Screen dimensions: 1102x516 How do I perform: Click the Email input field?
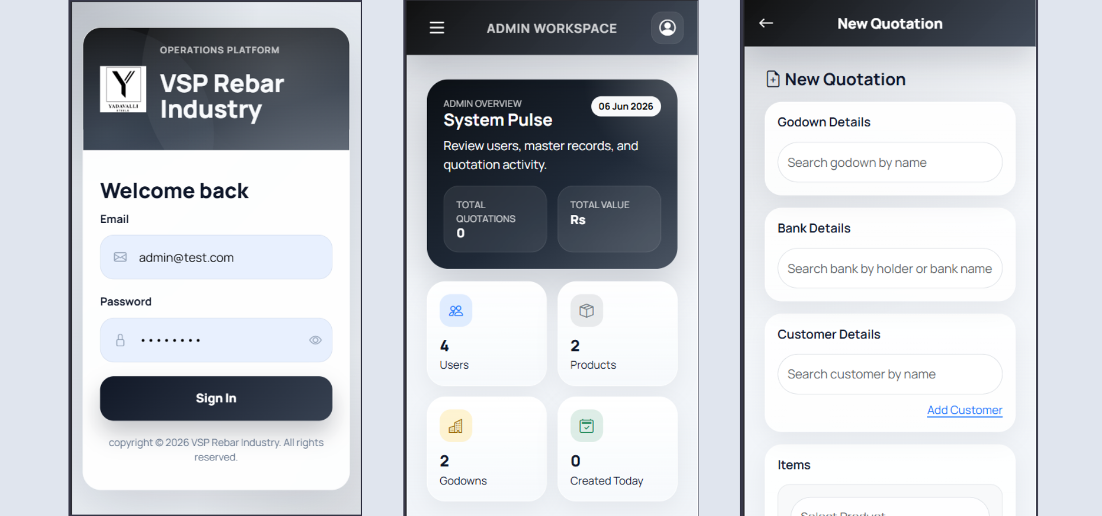pyautogui.click(x=216, y=257)
